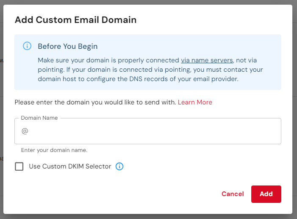
Task: Click the 'Enter your domain name.' helper text
Action: [54, 150]
